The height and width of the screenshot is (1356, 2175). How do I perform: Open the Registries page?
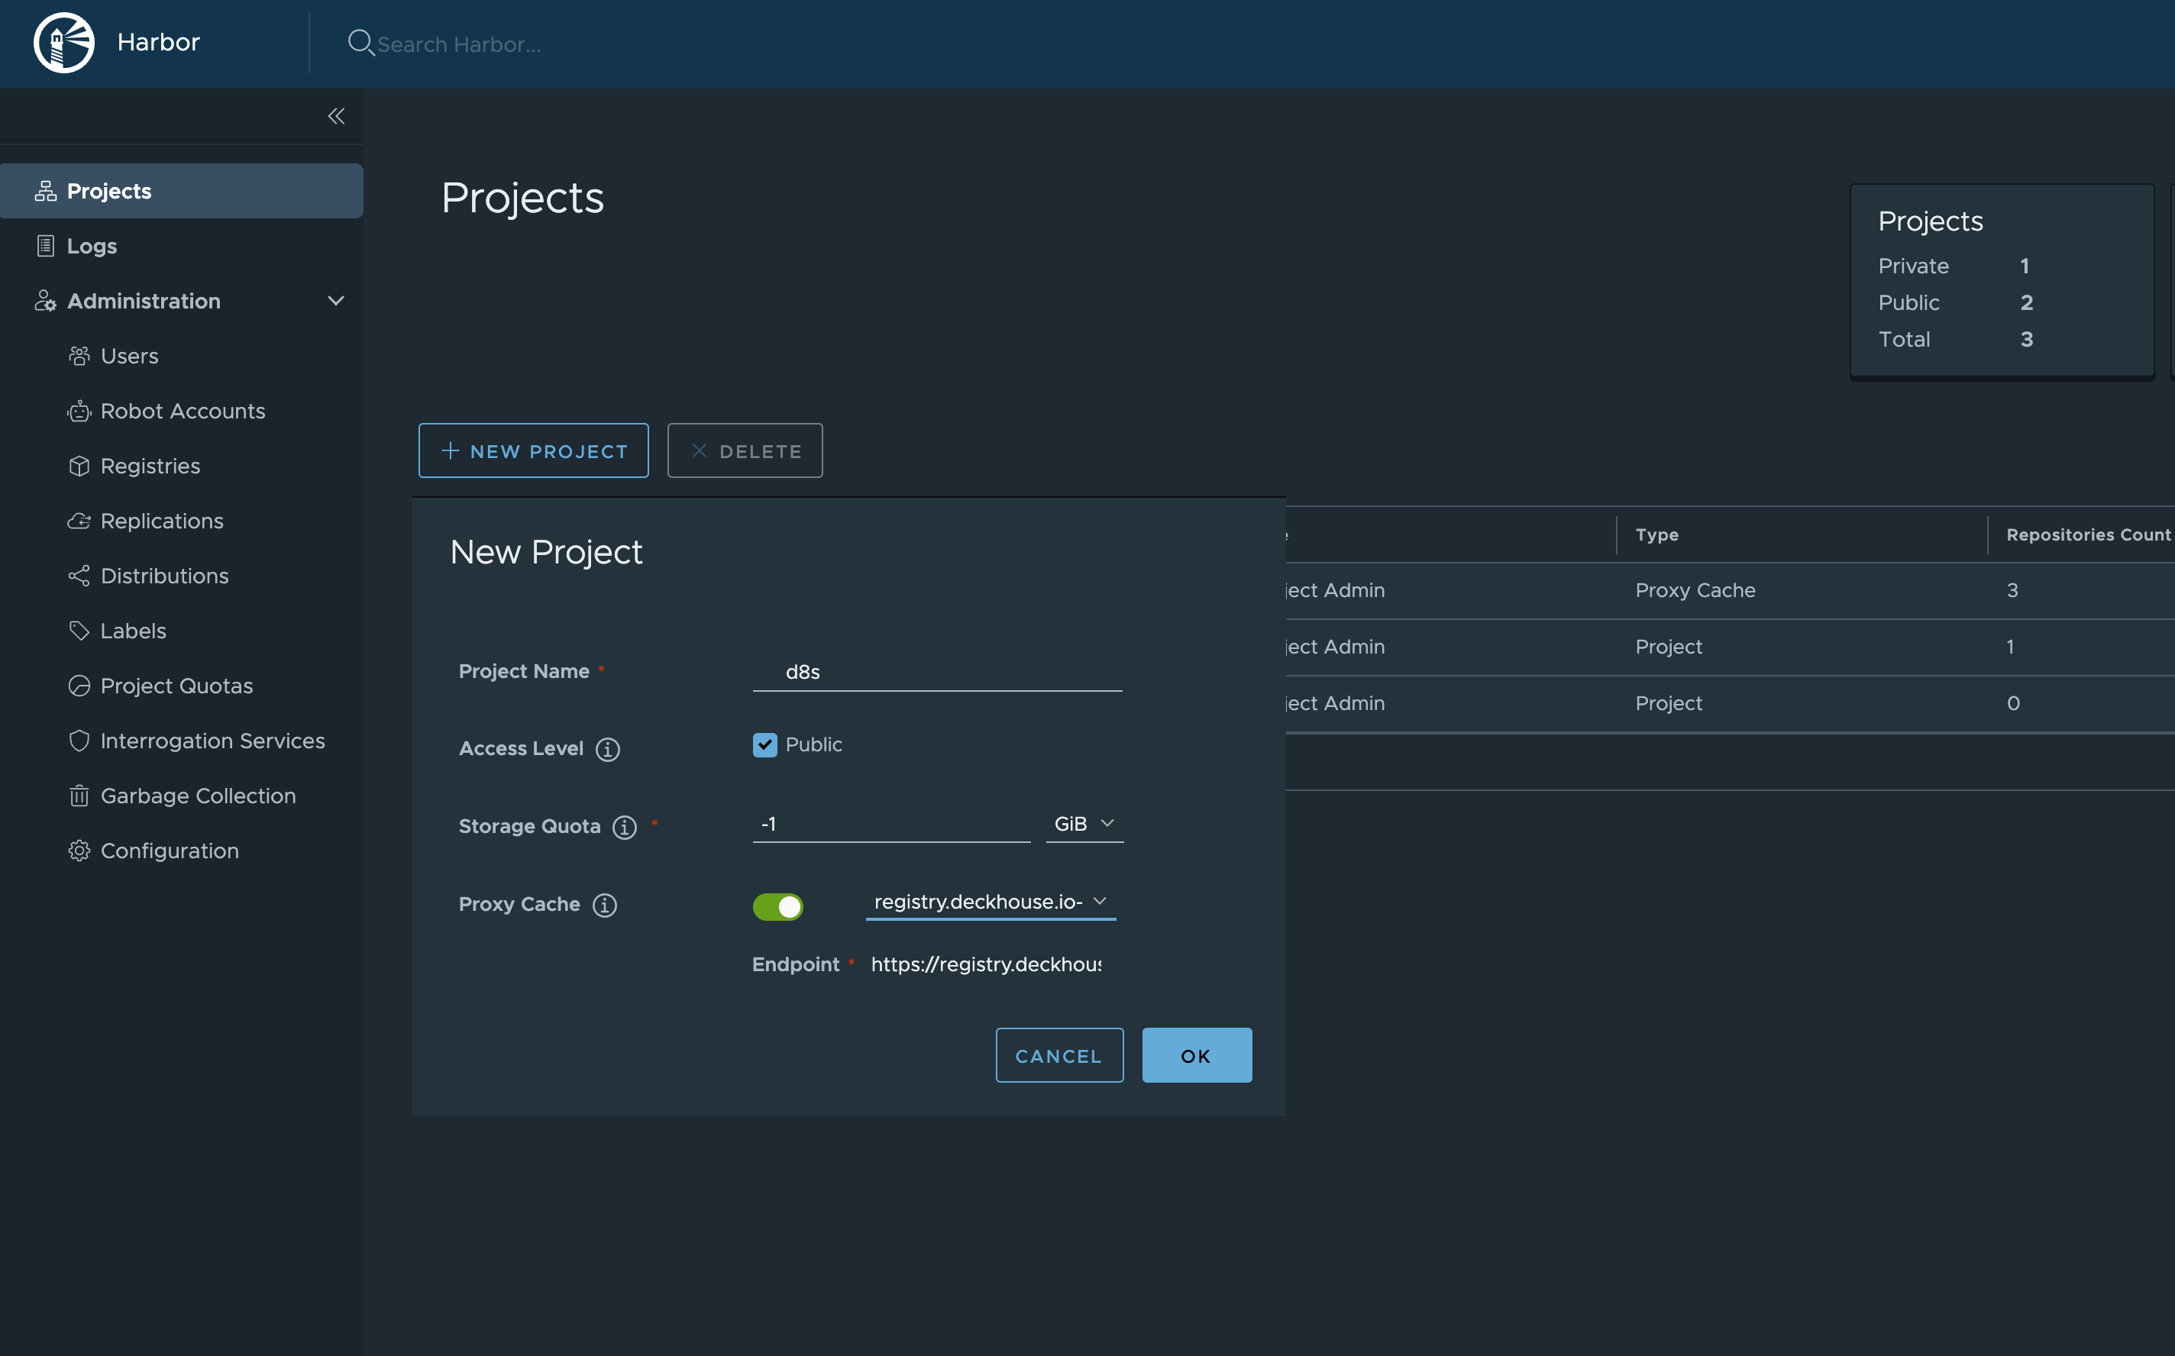(x=150, y=466)
